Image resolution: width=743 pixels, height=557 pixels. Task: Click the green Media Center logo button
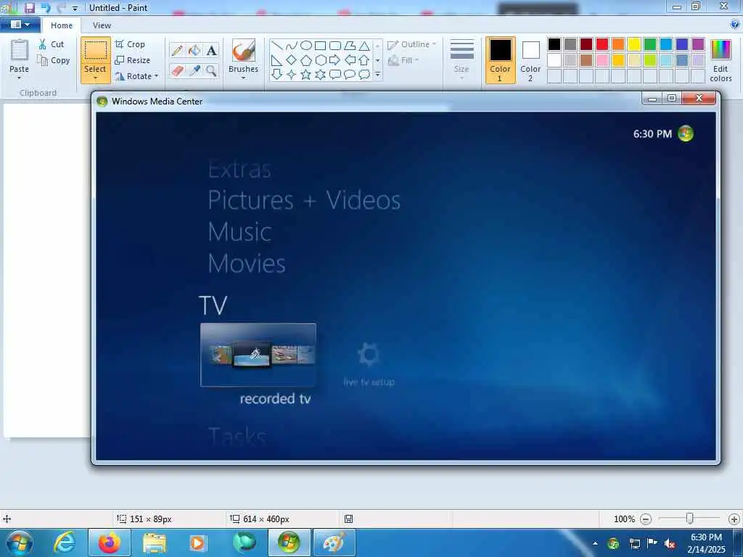(x=686, y=133)
